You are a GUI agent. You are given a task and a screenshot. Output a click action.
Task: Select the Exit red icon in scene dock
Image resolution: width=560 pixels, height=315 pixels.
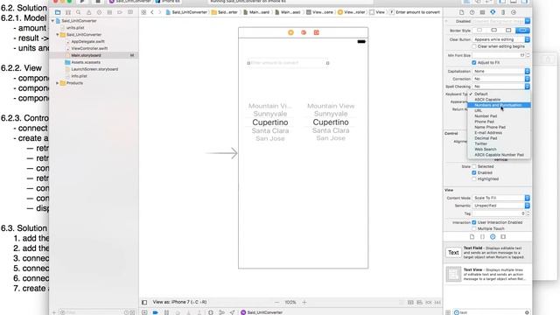(x=317, y=32)
